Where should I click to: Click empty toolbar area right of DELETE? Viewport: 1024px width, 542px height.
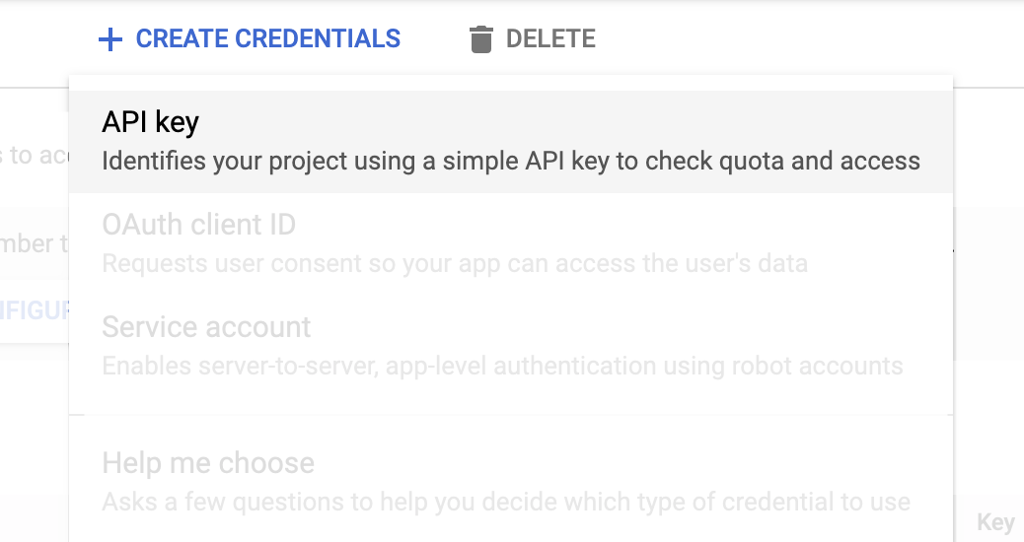810,39
